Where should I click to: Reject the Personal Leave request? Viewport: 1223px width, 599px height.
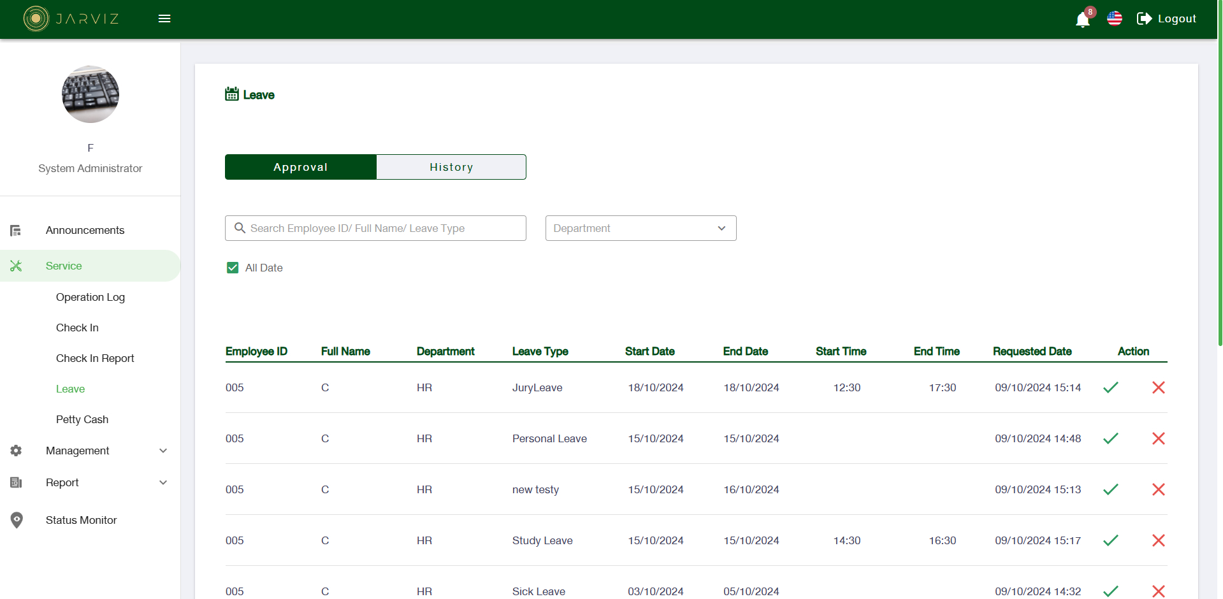[1159, 438]
